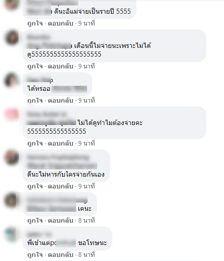The height and width of the screenshot is (261, 224).
Task: Open pink avatar beside 'ไม่ได้ดูทำไมต้องจ่ายคะ' comment
Action: click(x=12, y=115)
